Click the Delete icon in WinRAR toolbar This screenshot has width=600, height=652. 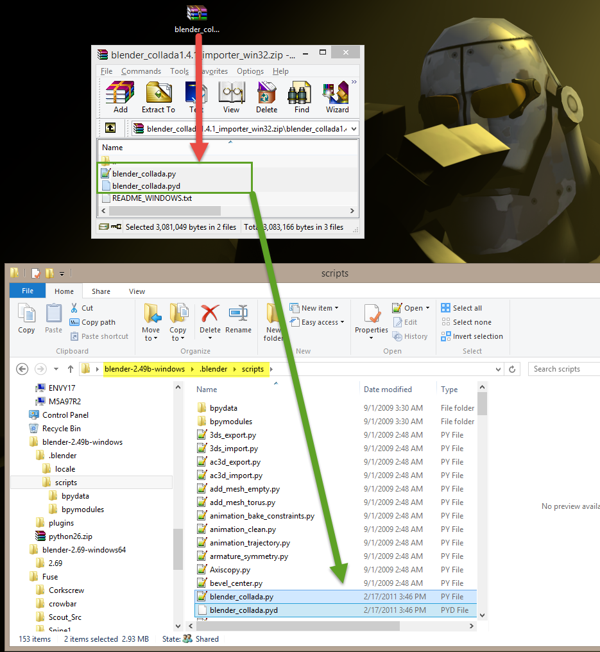[x=266, y=97]
